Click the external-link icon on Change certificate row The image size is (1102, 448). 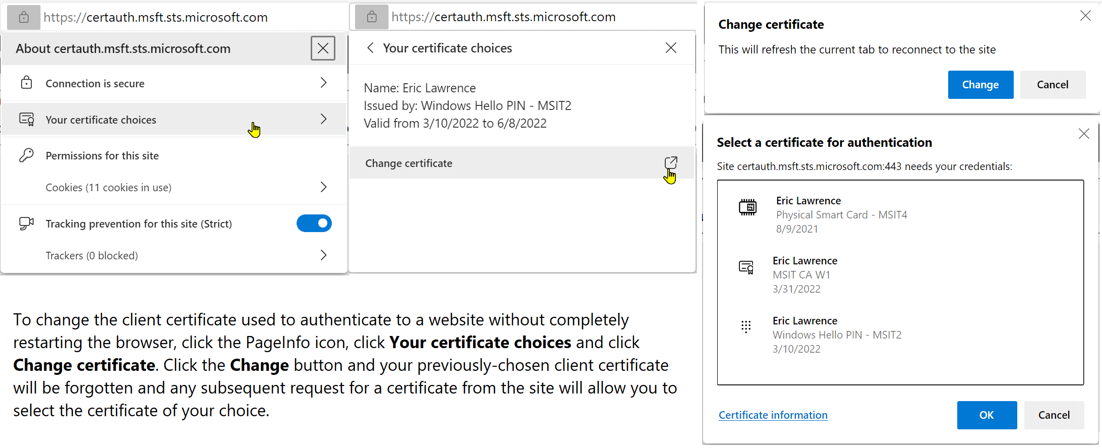tap(671, 162)
